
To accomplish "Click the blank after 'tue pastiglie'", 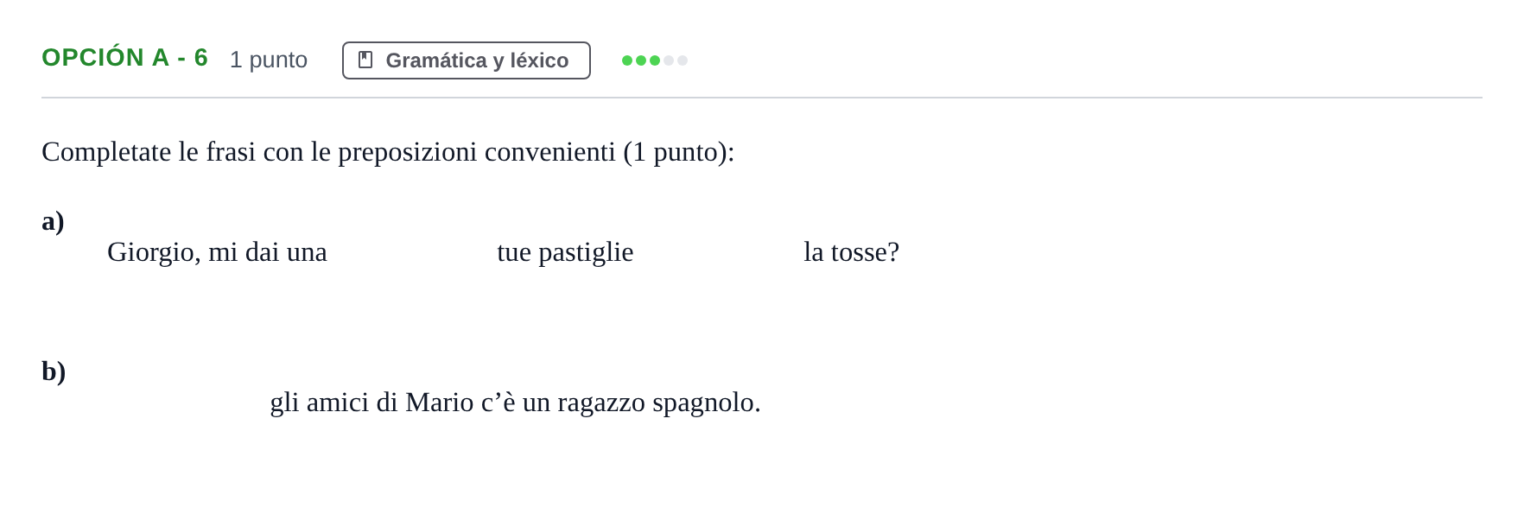I will [719, 252].
